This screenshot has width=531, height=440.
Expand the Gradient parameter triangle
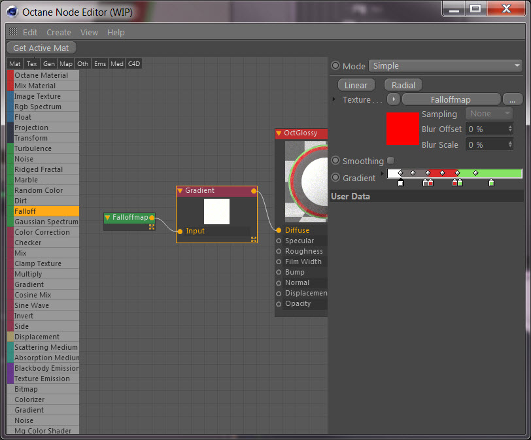(x=383, y=174)
